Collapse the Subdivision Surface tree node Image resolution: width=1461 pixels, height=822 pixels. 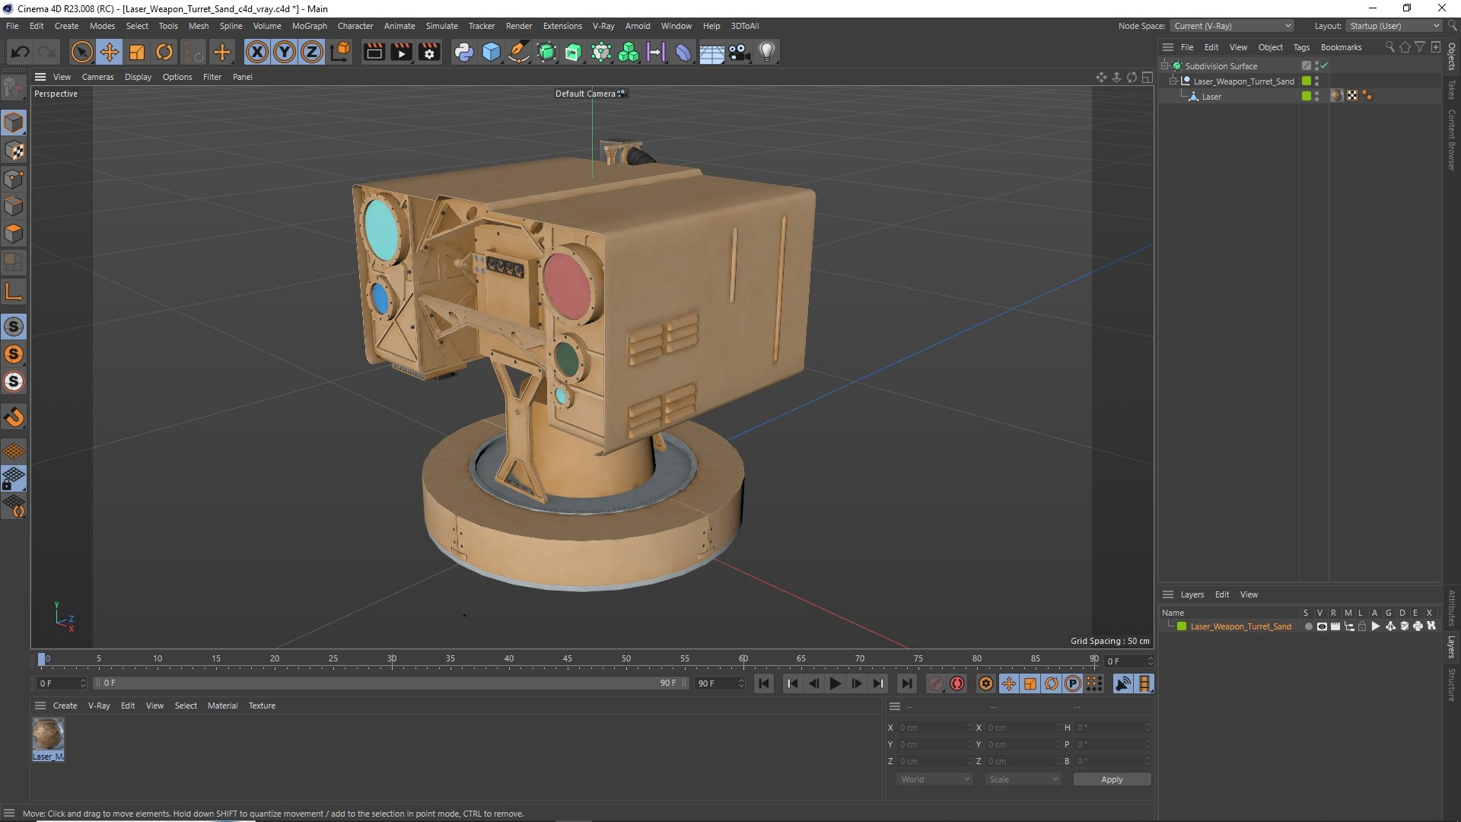(x=1165, y=66)
